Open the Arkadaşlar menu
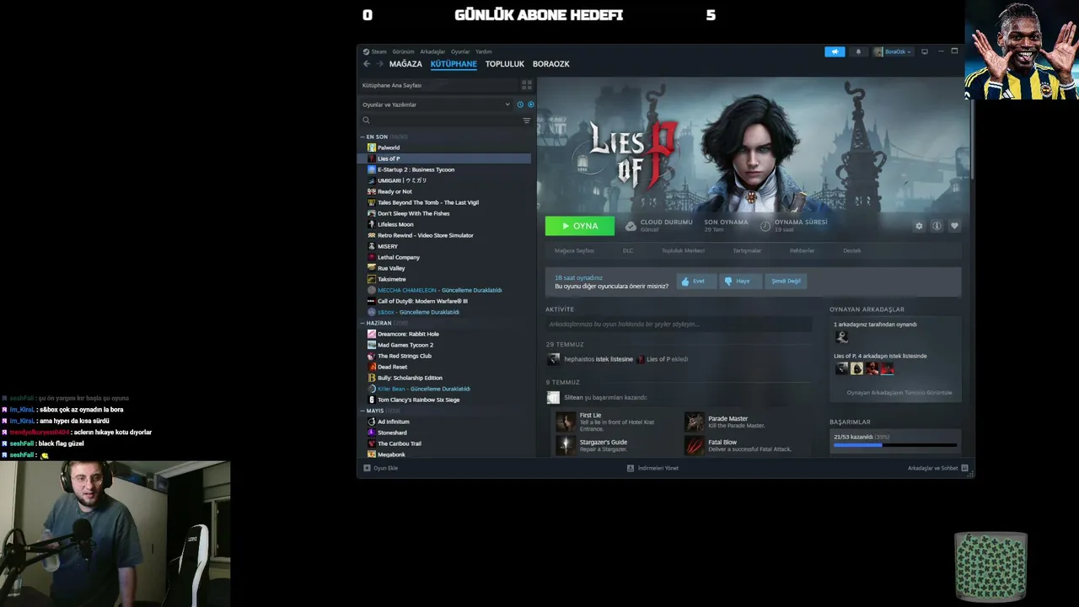Image resolution: width=1079 pixels, height=607 pixels. pos(432,51)
